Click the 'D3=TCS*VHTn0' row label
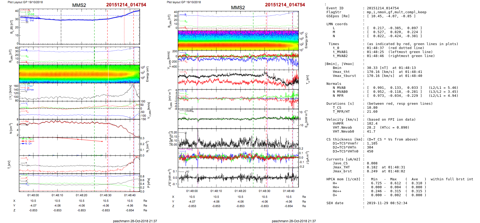 (x=346, y=151)
